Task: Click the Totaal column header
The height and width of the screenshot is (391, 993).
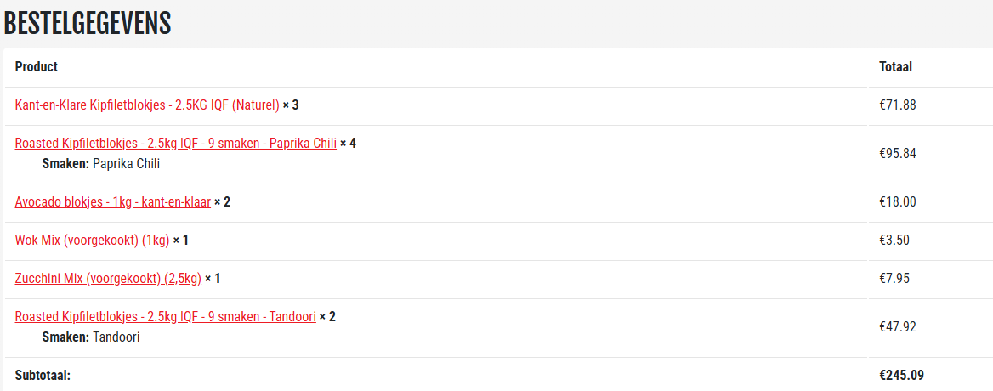Action: [895, 67]
